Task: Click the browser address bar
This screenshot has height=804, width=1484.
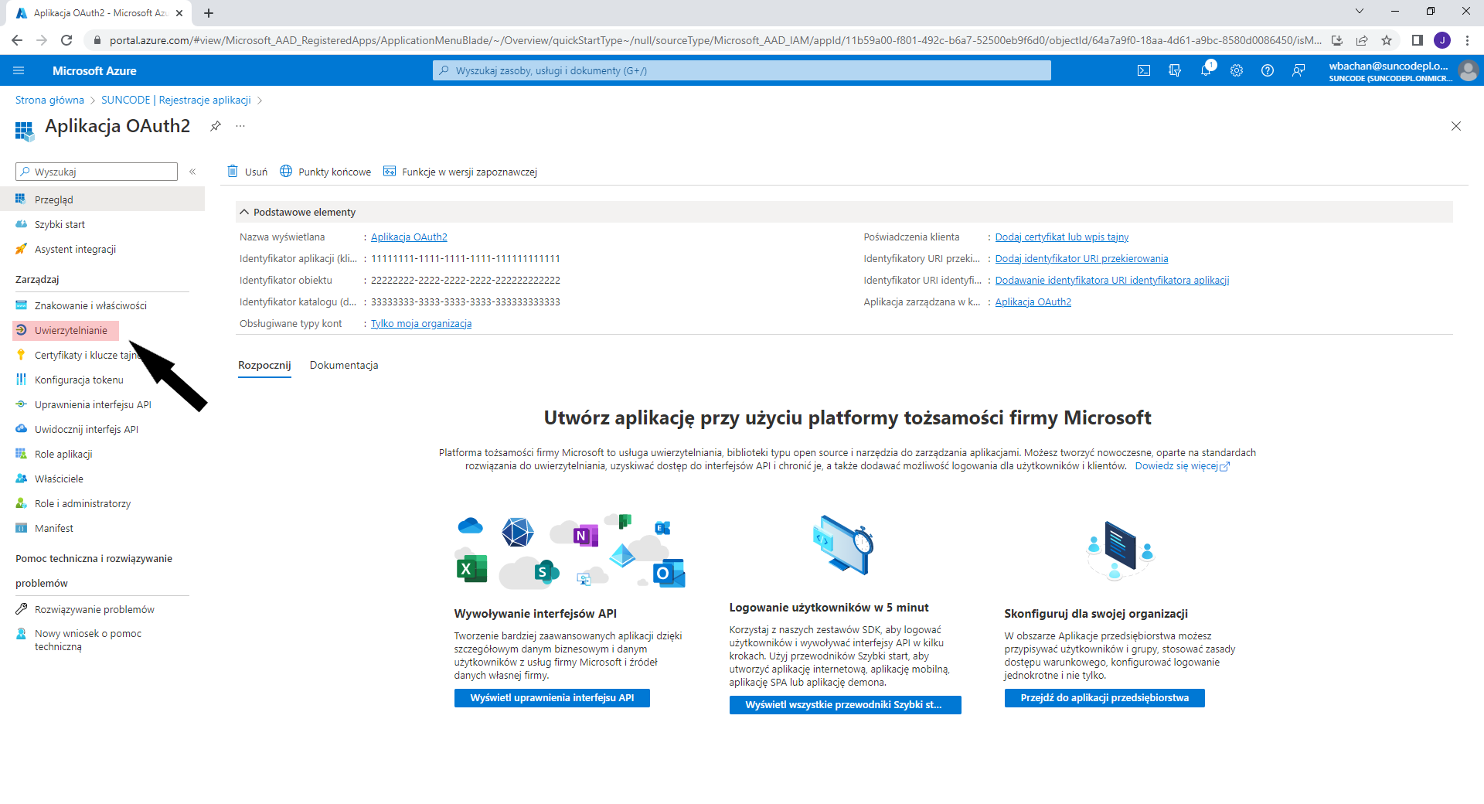Action: (x=715, y=40)
